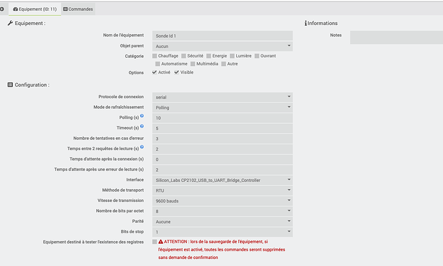Click the Notes text area
The width and height of the screenshot is (443, 266).
(395, 37)
